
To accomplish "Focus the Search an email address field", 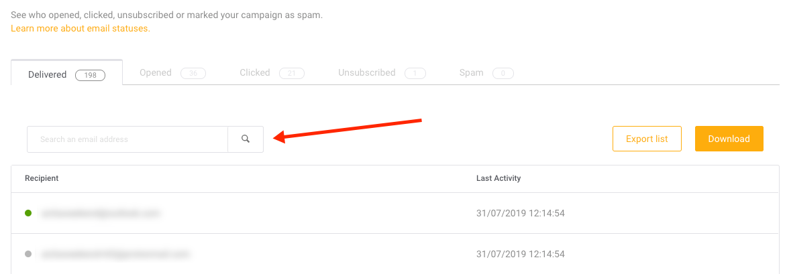I will coord(127,139).
